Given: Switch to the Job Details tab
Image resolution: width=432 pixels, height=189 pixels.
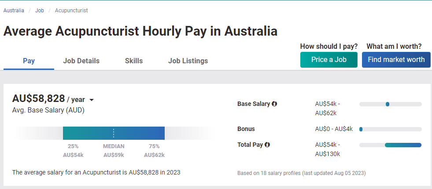Looking at the screenshot, I should (81, 61).
